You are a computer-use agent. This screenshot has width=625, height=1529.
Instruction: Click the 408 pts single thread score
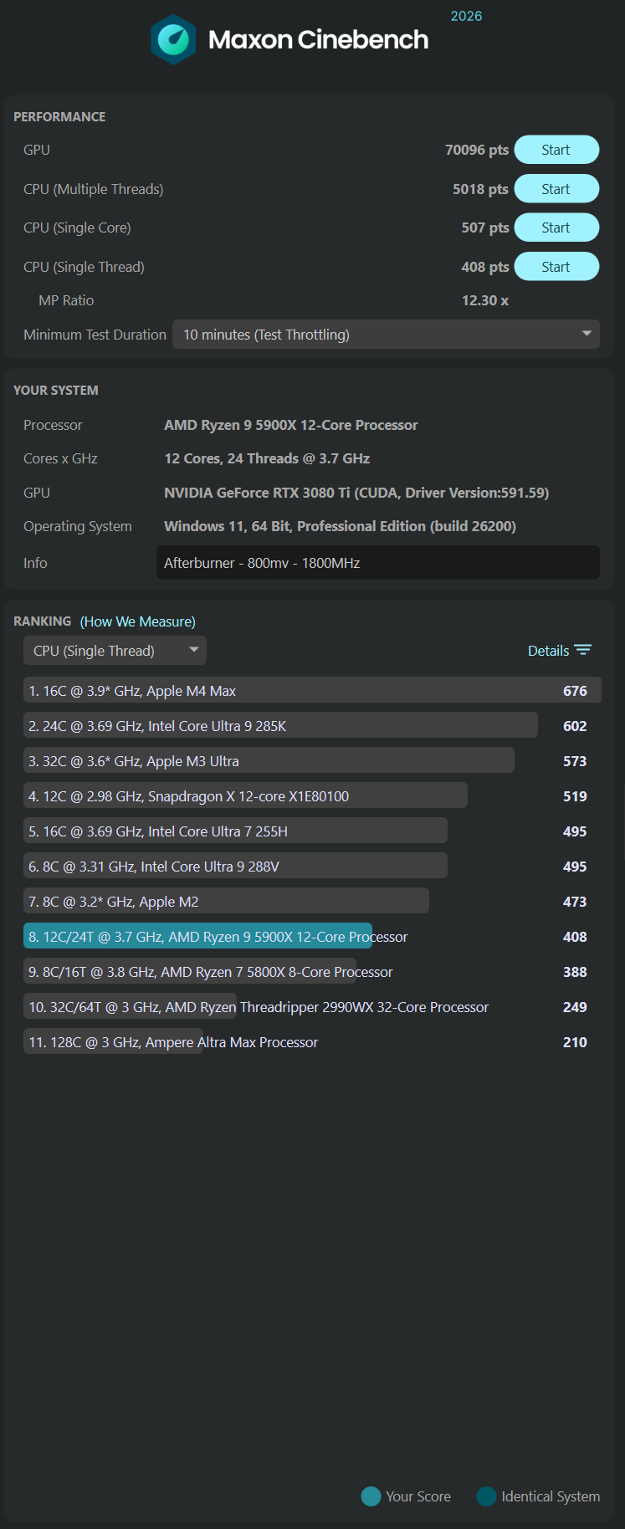(x=485, y=267)
